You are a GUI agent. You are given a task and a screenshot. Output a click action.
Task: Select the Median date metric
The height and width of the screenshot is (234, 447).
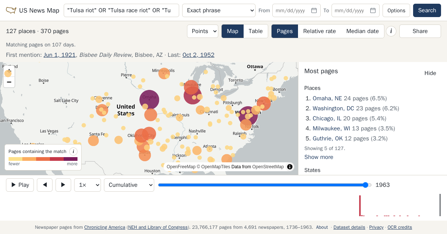(x=362, y=31)
